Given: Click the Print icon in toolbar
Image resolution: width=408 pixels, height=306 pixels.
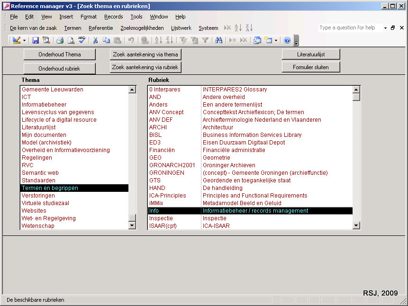Looking at the screenshot, I should [x=60, y=40].
